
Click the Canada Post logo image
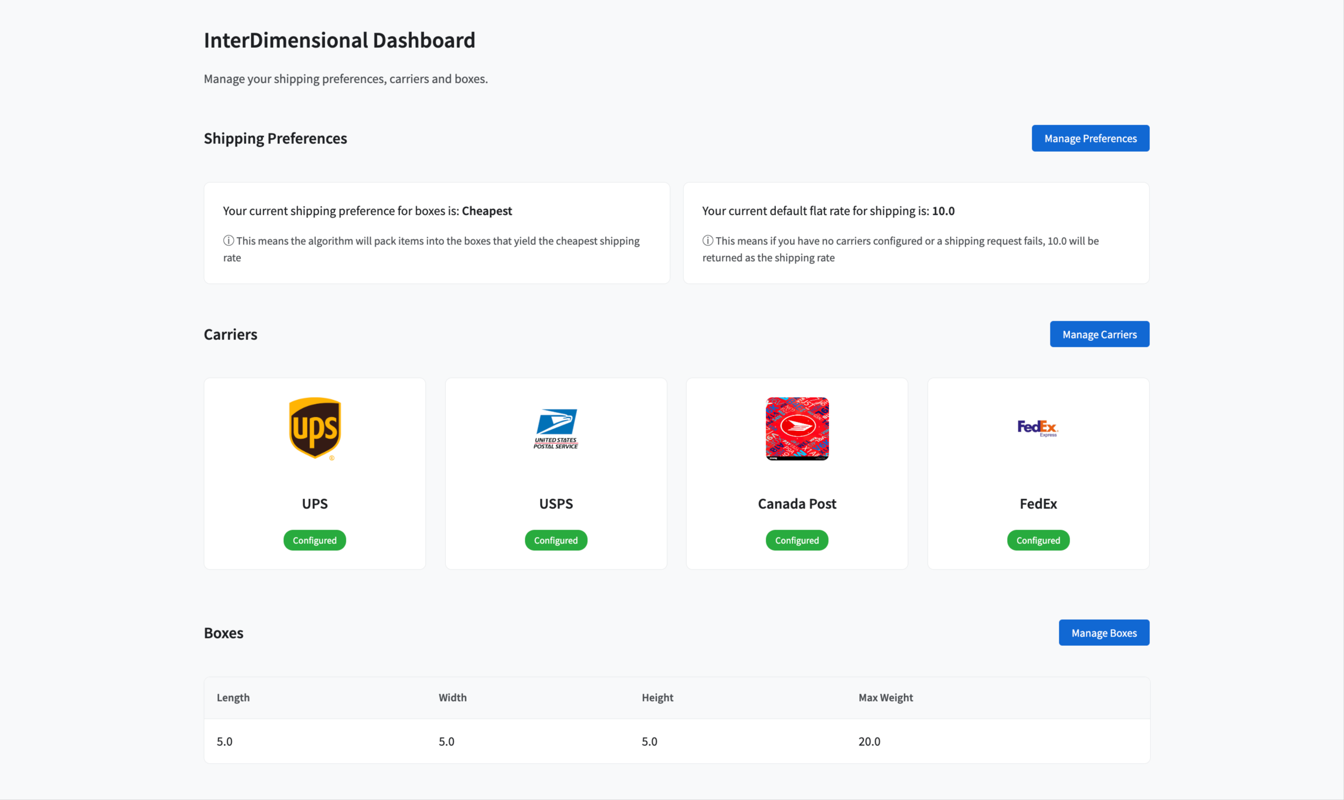pos(797,429)
